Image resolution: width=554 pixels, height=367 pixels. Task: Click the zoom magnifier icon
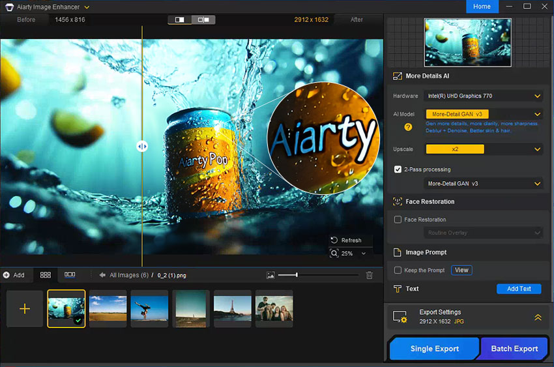point(334,254)
